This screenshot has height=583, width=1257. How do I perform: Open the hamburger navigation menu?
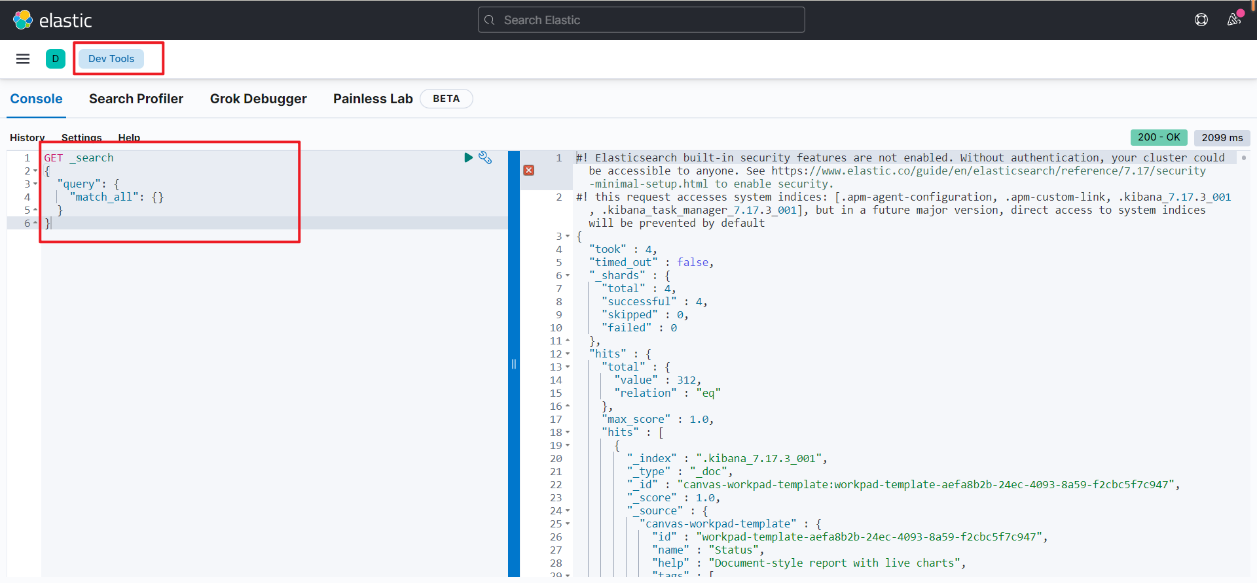pyautogui.click(x=23, y=59)
